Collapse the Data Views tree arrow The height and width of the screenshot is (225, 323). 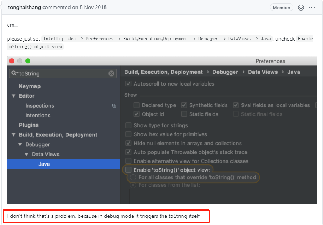27,154
